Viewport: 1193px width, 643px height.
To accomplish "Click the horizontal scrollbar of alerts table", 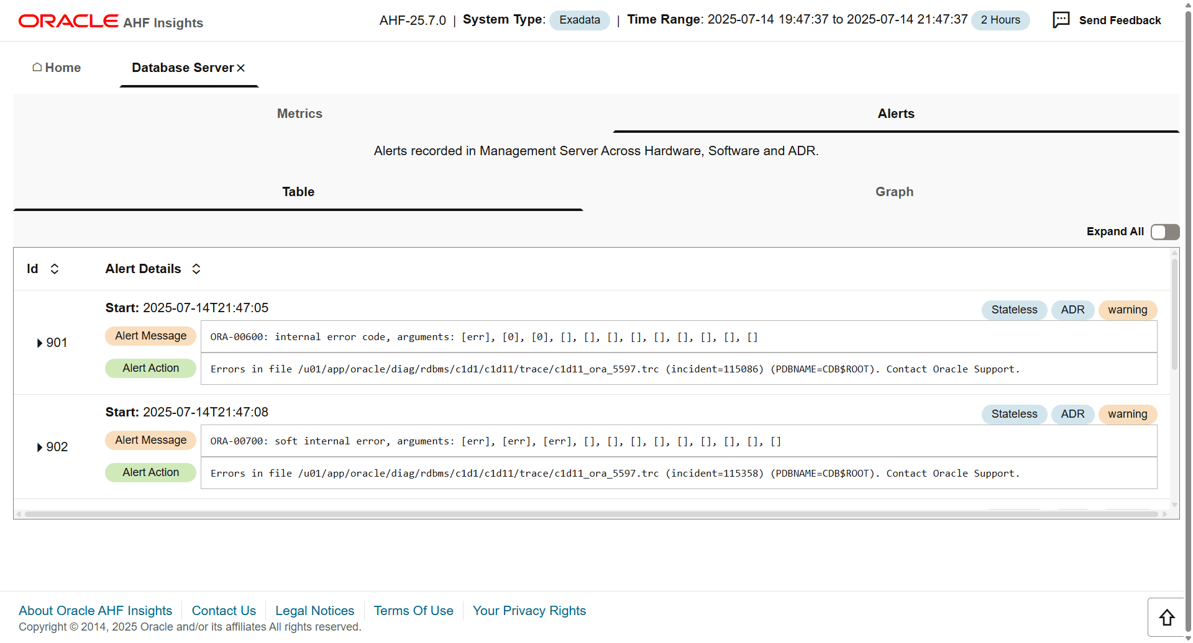I will (x=590, y=514).
